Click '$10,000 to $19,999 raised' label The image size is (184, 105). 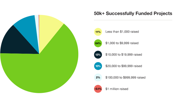[124, 55]
